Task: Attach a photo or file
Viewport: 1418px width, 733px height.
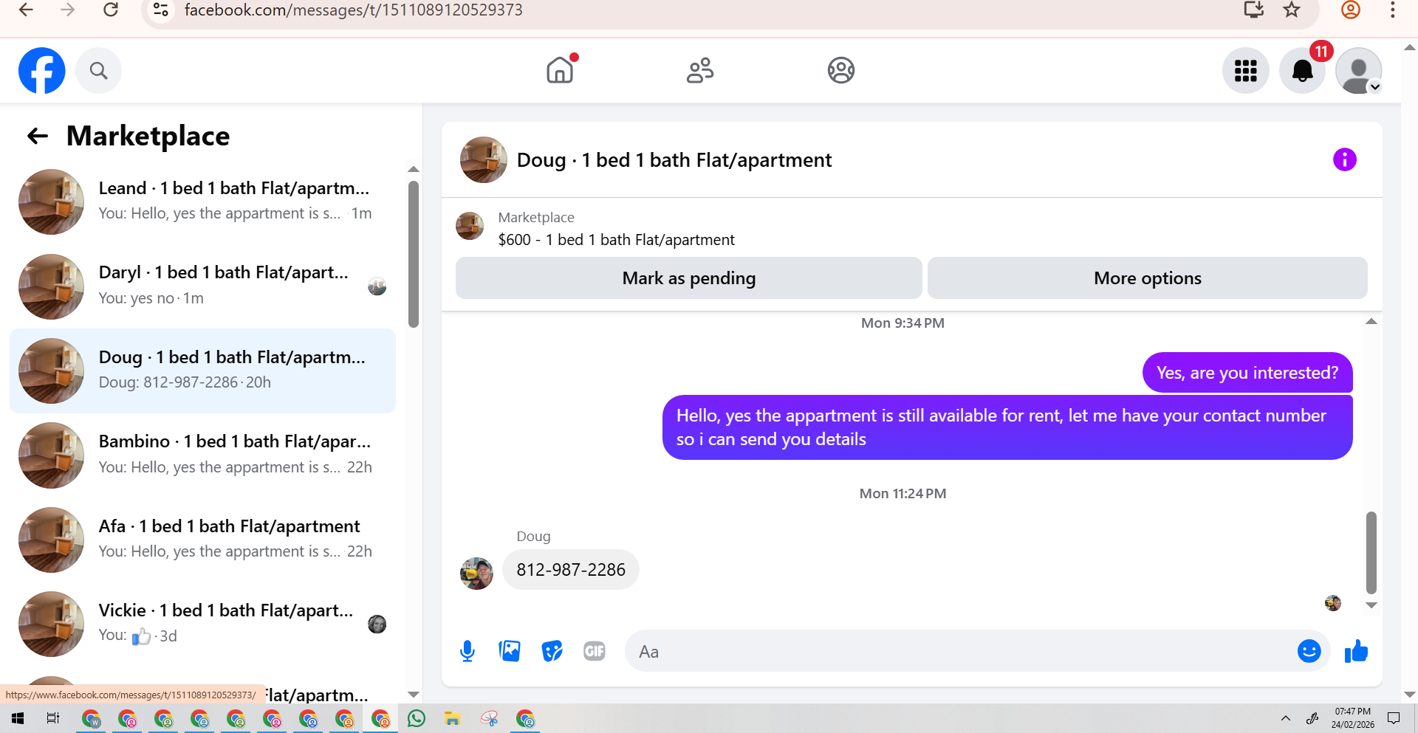Action: (x=510, y=651)
